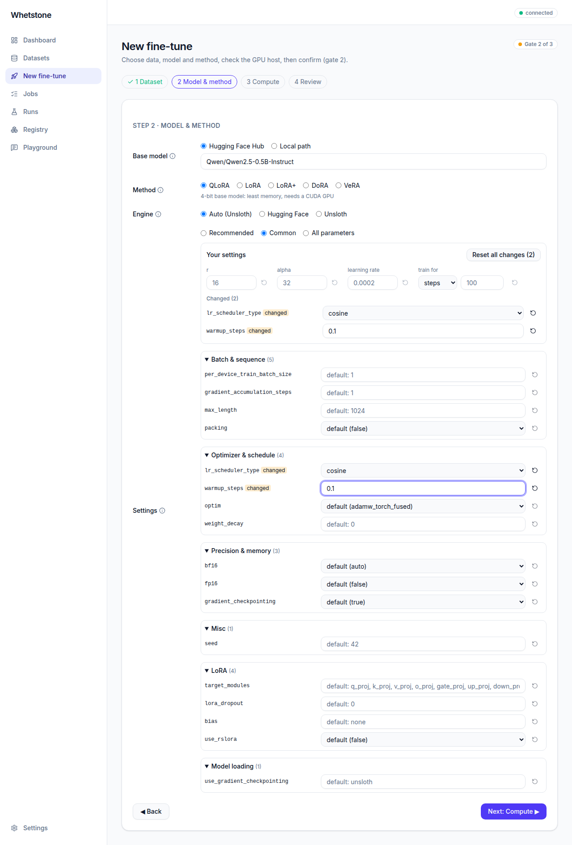Reset the r value to default

pyautogui.click(x=264, y=283)
